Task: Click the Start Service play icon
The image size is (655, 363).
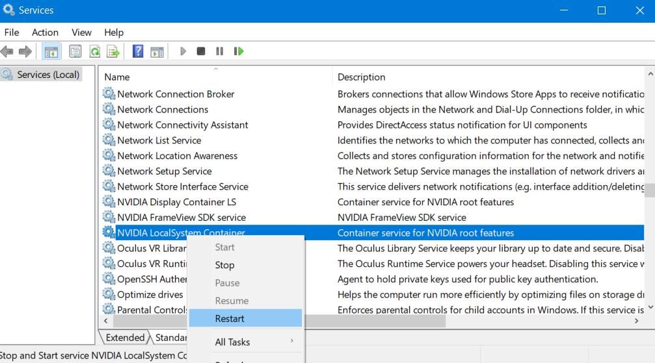Action: [183, 51]
